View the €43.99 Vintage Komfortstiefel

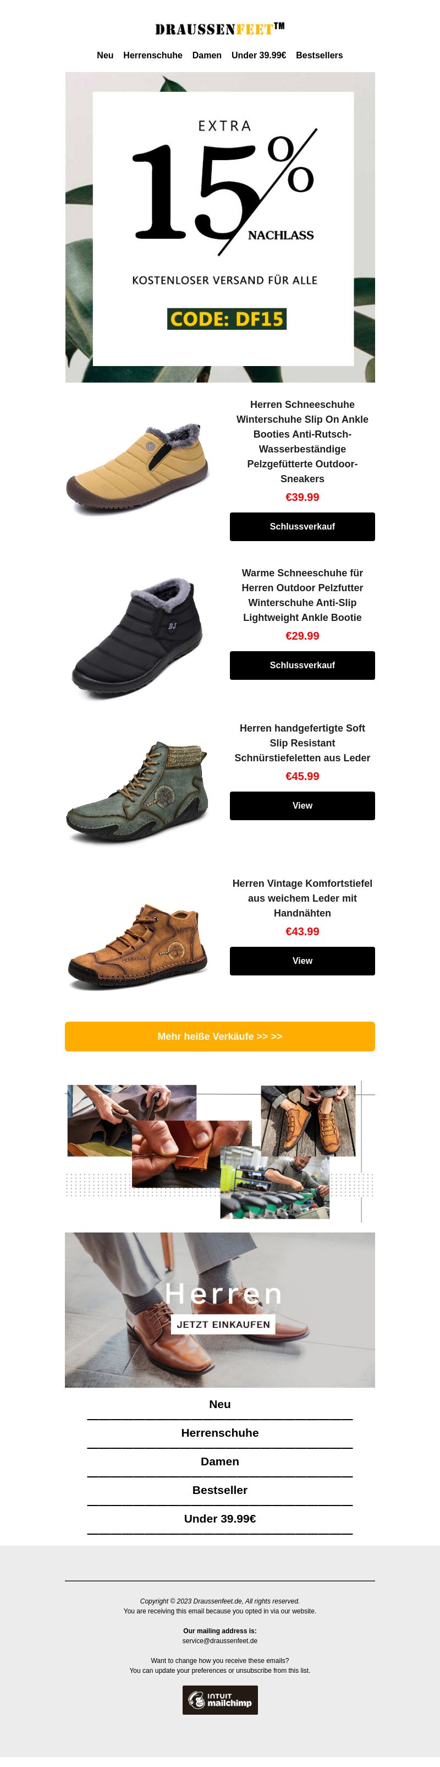(x=302, y=961)
